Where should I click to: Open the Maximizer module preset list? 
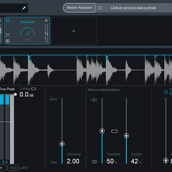pyautogui.click(x=8, y=35)
